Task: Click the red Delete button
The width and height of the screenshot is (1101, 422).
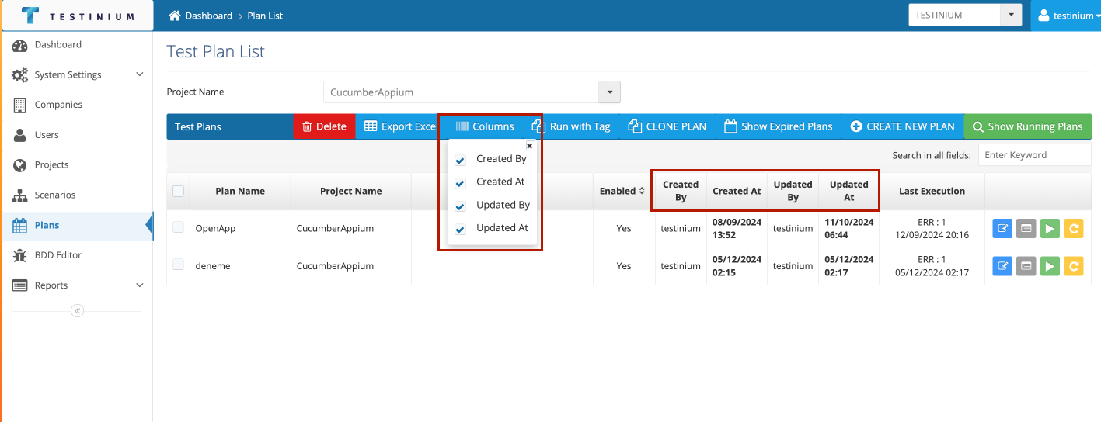Action: click(324, 126)
